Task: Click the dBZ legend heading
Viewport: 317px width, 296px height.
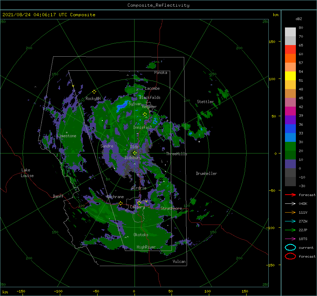Action: 299,19
